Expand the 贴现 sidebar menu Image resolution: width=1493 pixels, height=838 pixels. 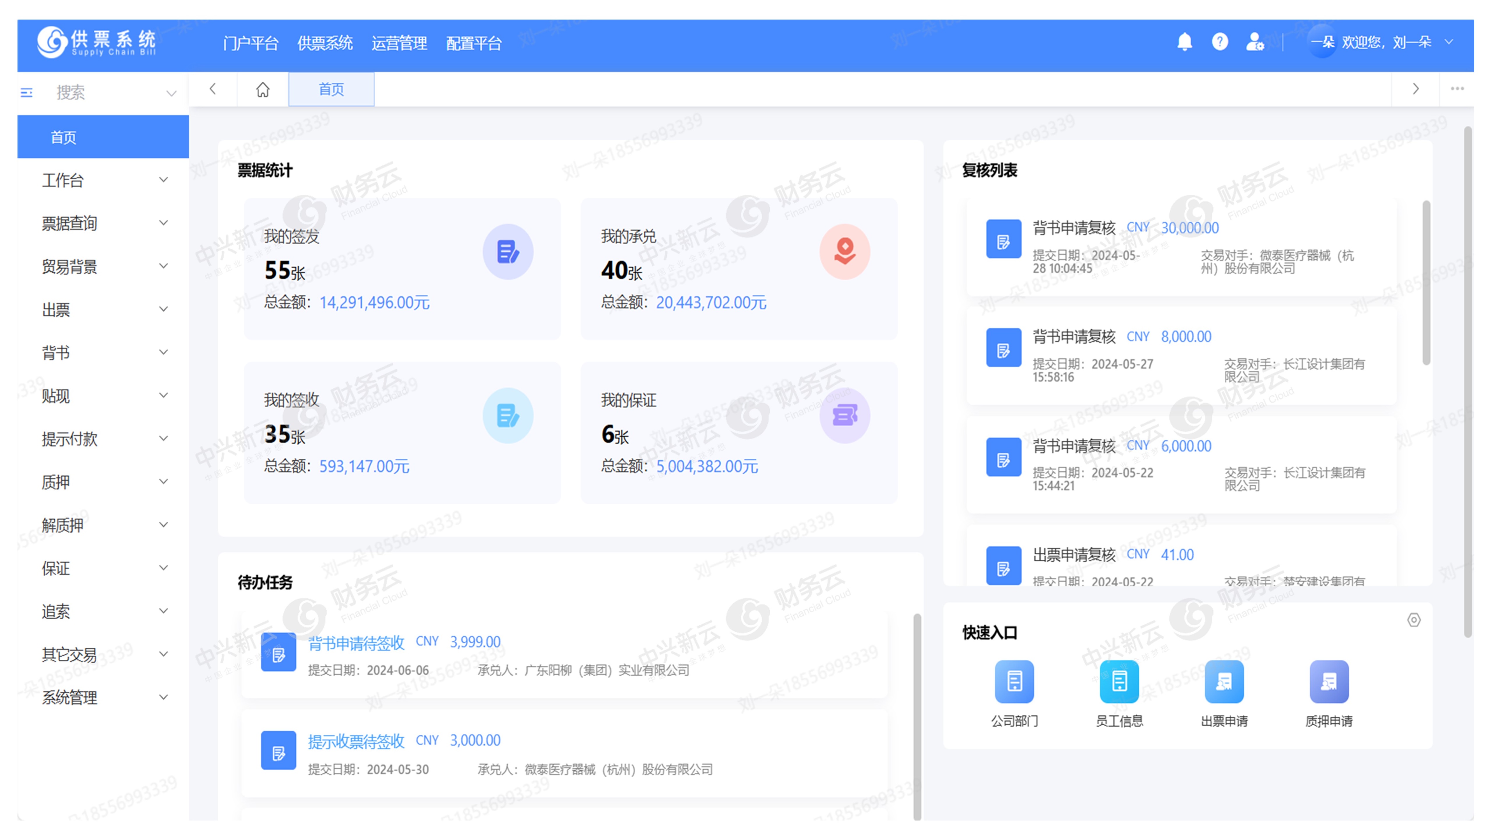(x=103, y=396)
